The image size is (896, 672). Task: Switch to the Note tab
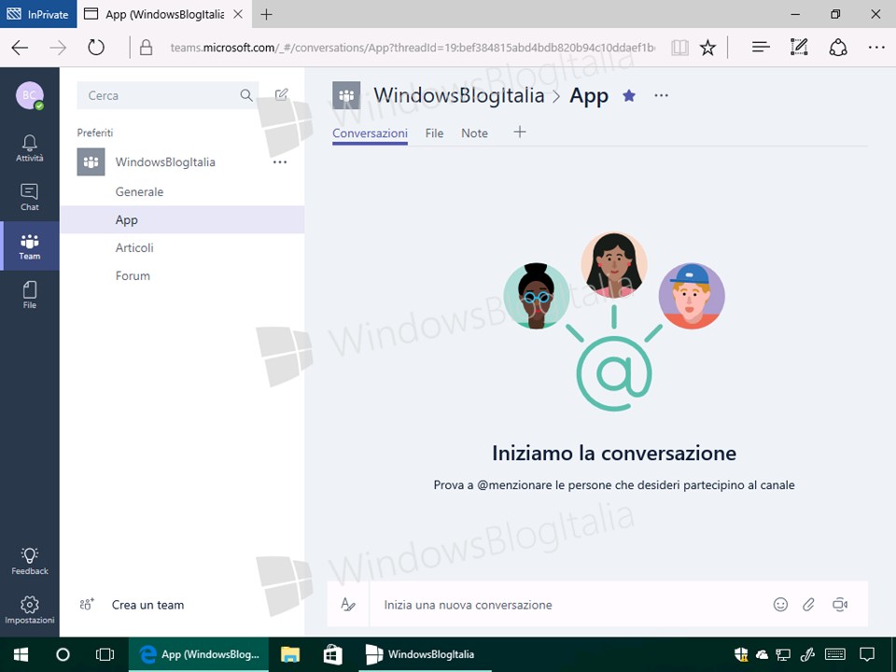(x=474, y=133)
